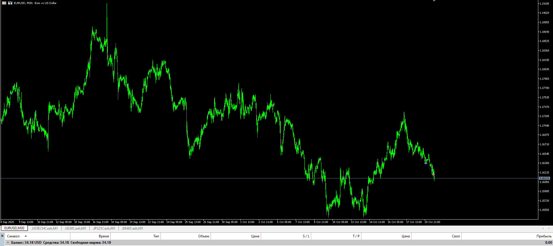553x246 pixels.
Task: Open the .US30Cash,M1 chart tab
Action: tap(75, 228)
